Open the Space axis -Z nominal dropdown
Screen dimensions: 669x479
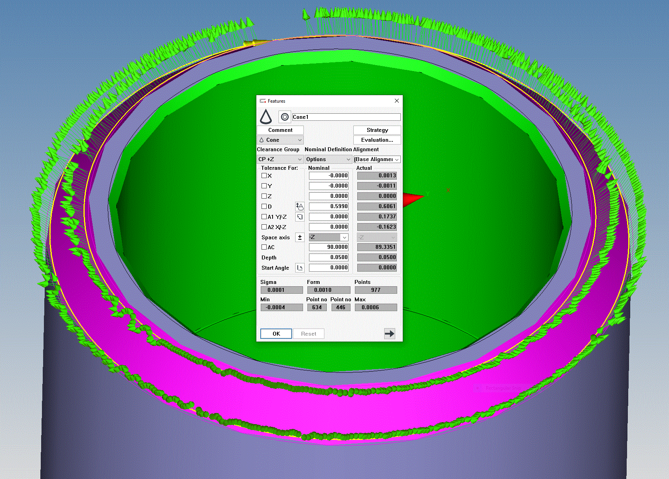coord(328,237)
